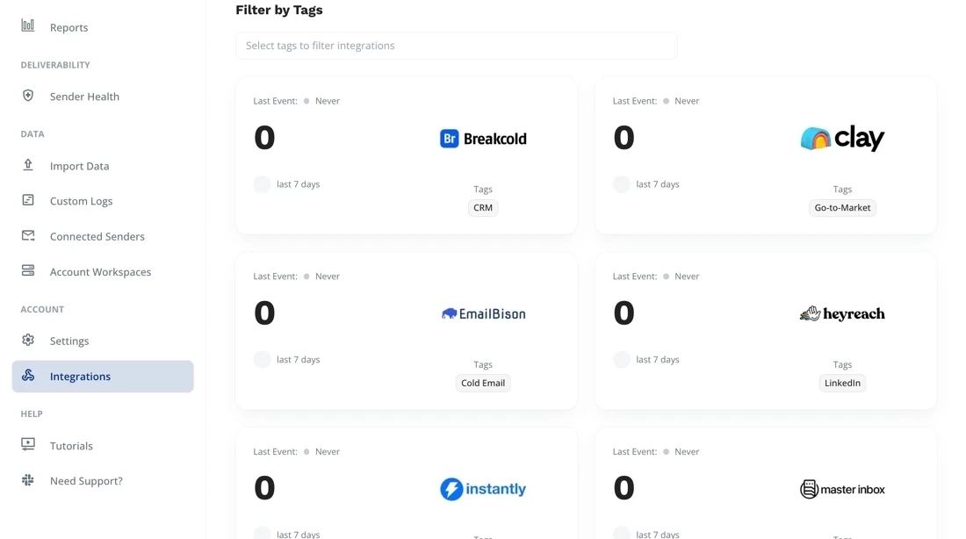Open the Custom Logs document icon

pos(27,200)
